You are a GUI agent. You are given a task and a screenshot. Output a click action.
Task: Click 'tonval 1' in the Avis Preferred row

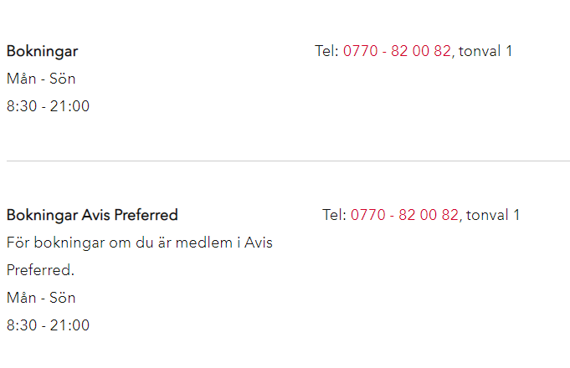(494, 215)
